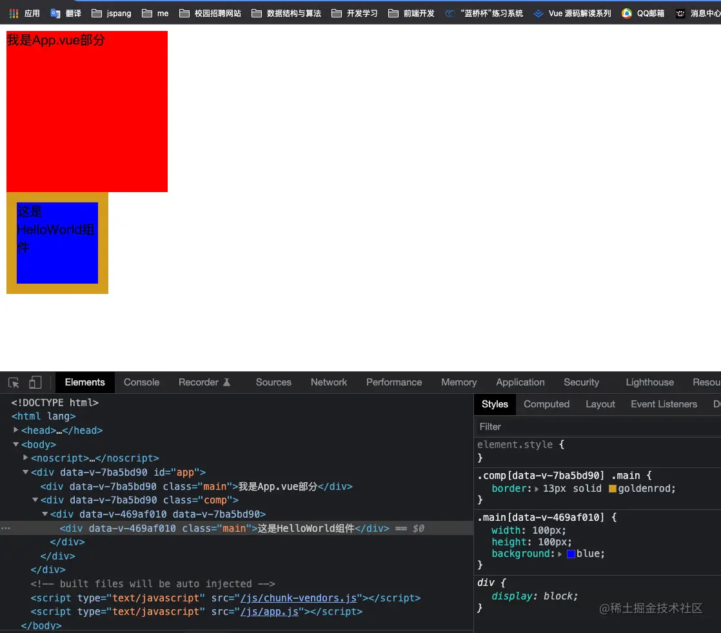This screenshot has width=721, height=633.
Task: Open the Lighthouse tab
Action: (649, 382)
